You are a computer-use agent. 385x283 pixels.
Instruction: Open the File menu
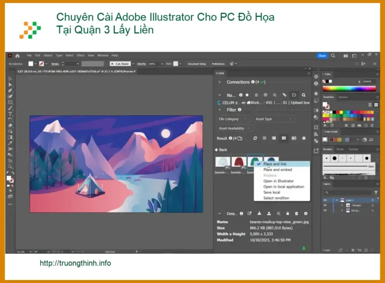[x=29, y=56]
